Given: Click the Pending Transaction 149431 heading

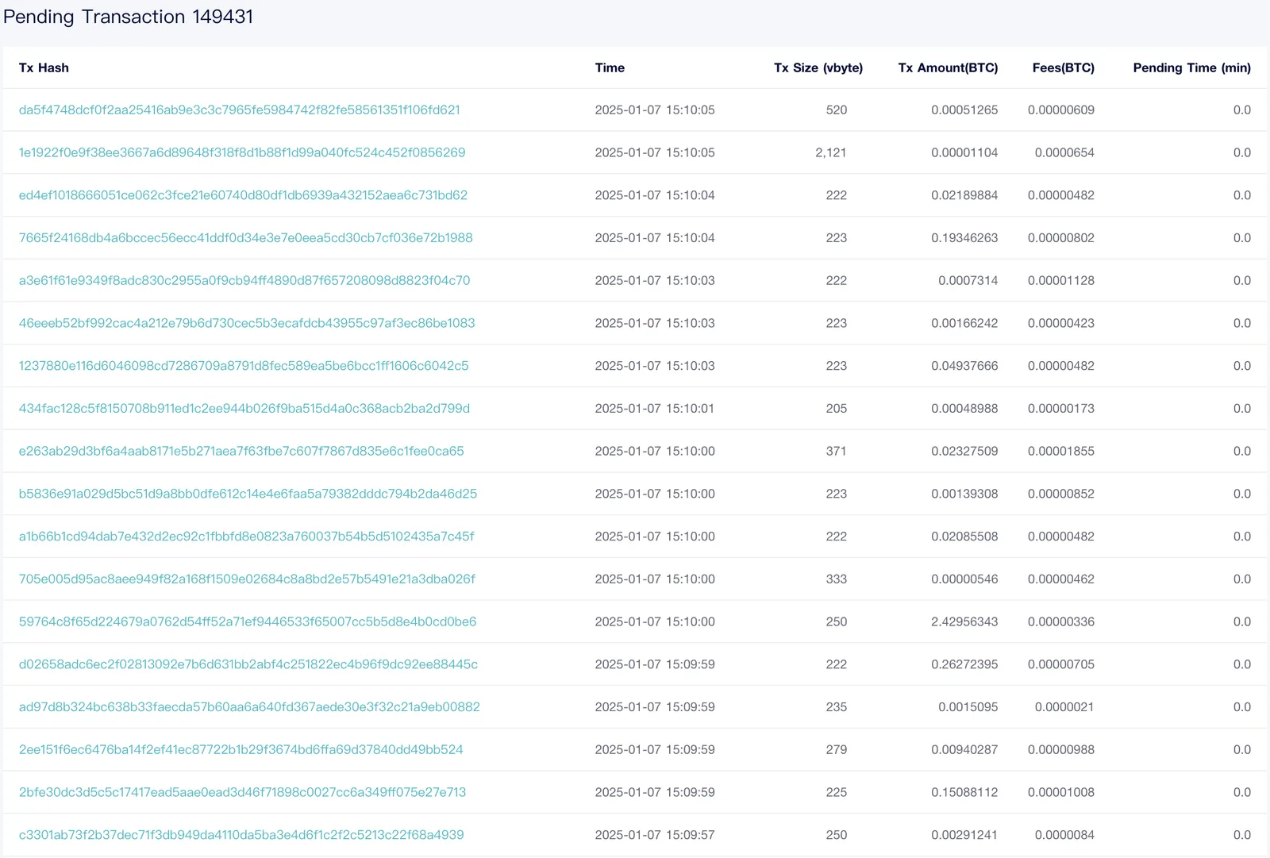Looking at the screenshot, I should point(128,17).
